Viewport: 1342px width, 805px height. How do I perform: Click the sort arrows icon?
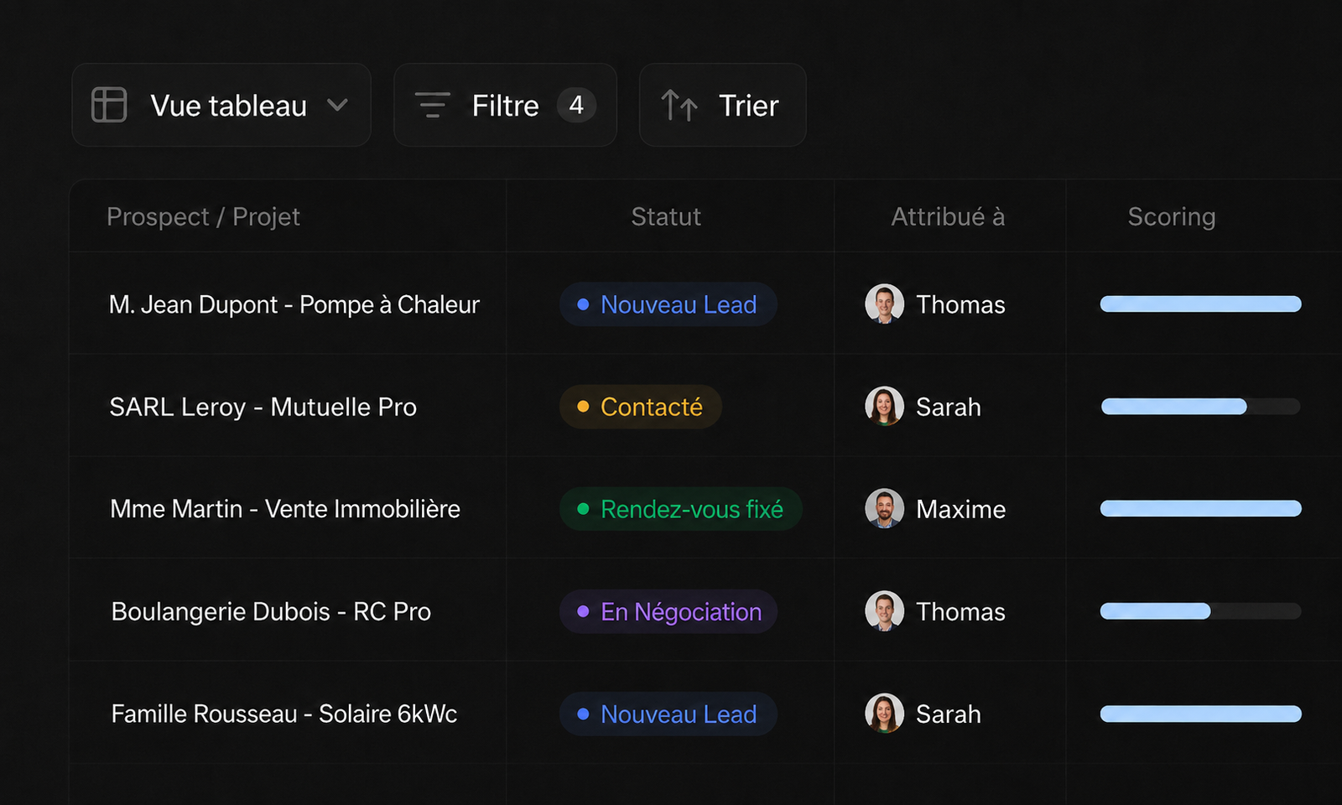[679, 106]
